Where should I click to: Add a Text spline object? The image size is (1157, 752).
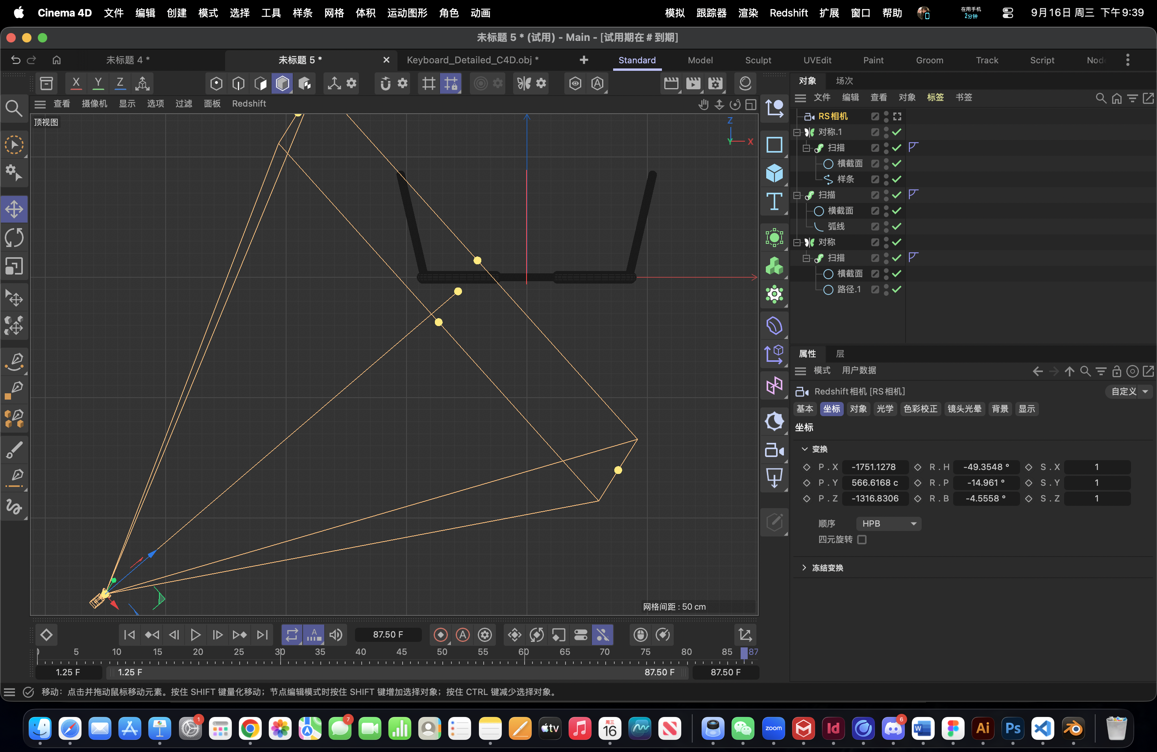pyautogui.click(x=774, y=202)
